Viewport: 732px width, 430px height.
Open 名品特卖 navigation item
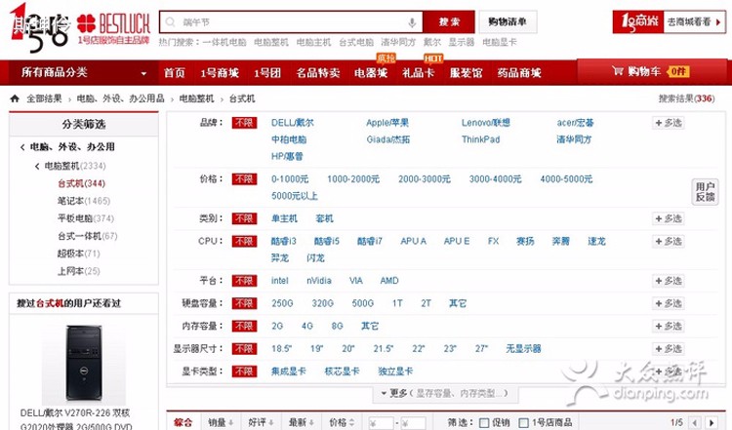[318, 73]
